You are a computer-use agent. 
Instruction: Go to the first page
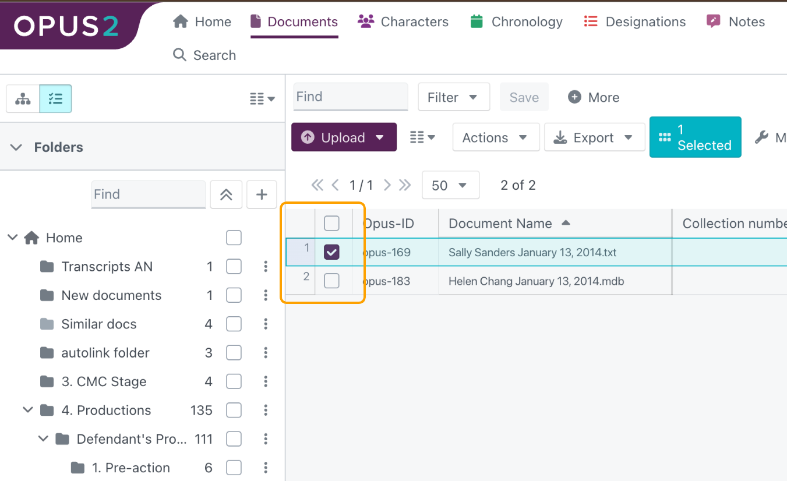317,185
